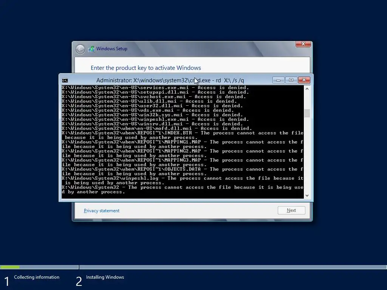387x290 pixels.
Task: Click the winpeshl.log error line
Action: pyautogui.click(x=183, y=180)
